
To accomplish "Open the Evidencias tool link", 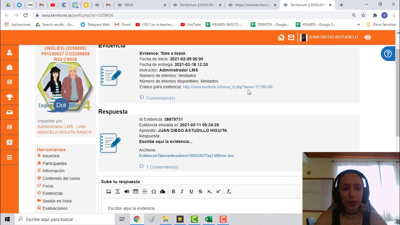I will coord(52,193).
